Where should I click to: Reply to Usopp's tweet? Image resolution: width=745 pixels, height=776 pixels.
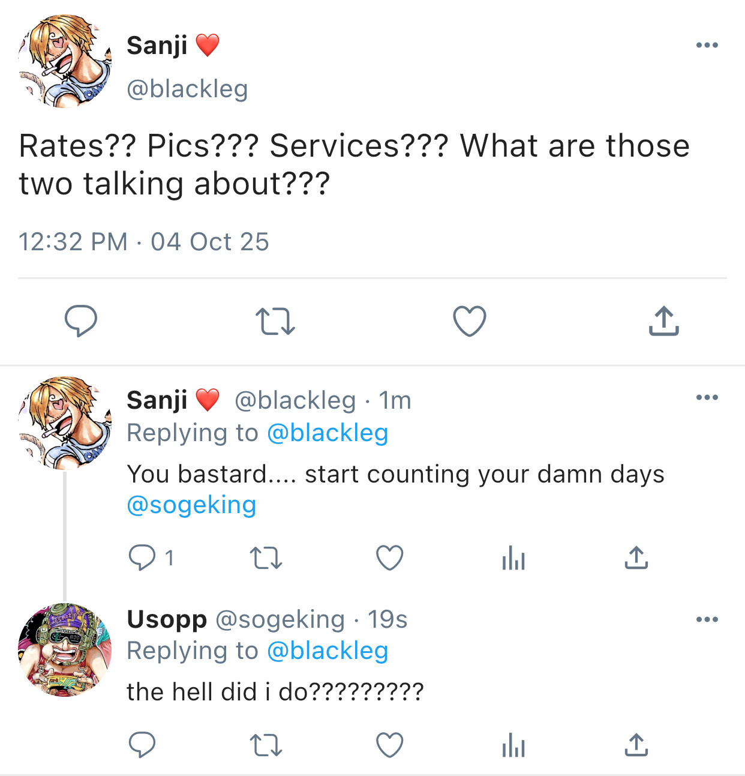[143, 745]
